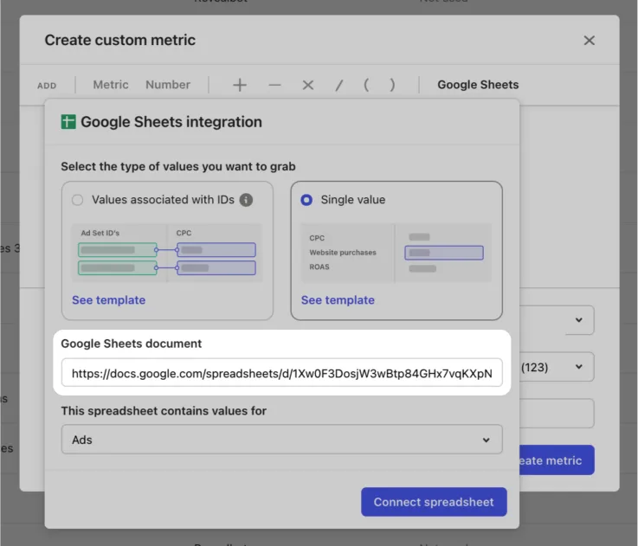The image size is (638, 546).
Task: Click the Connect spreadsheet button
Action: pyautogui.click(x=434, y=502)
